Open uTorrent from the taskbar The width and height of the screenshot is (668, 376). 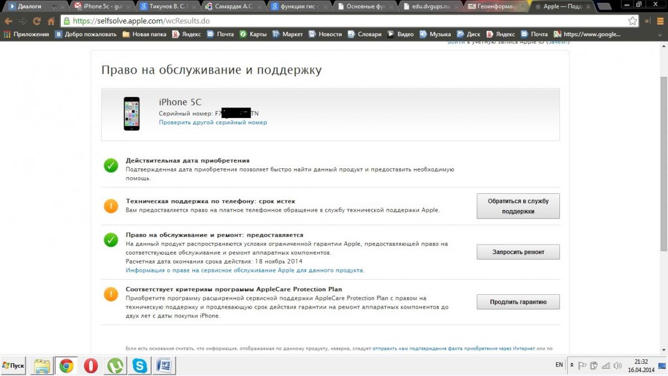point(115,366)
